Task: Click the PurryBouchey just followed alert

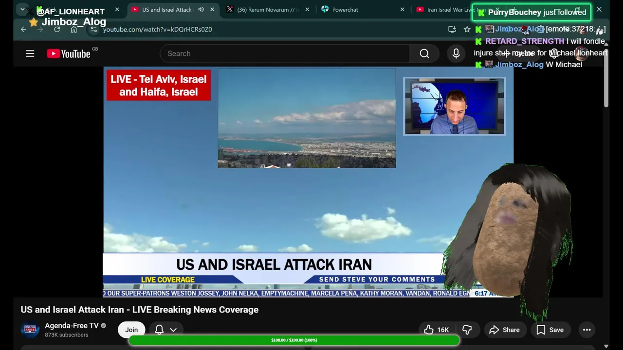Action: tap(531, 12)
